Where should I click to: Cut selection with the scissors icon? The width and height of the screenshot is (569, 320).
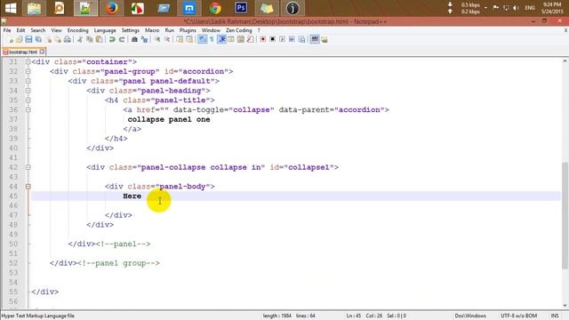click(x=80, y=39)
